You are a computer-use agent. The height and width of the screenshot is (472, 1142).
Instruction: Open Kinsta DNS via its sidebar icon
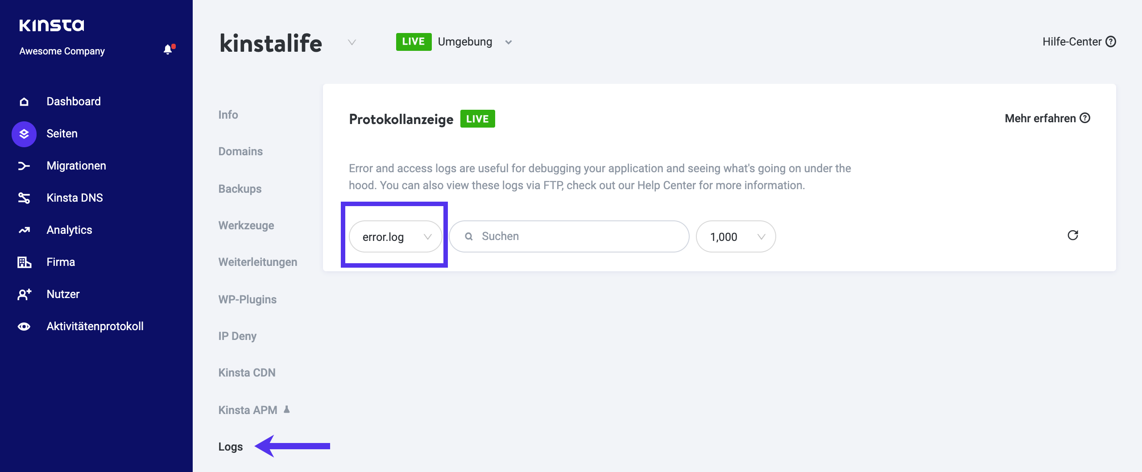click(25, 198)
